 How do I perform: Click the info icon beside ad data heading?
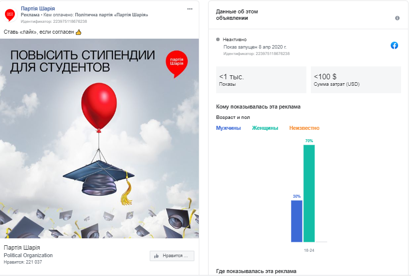[x=398, y=18]
